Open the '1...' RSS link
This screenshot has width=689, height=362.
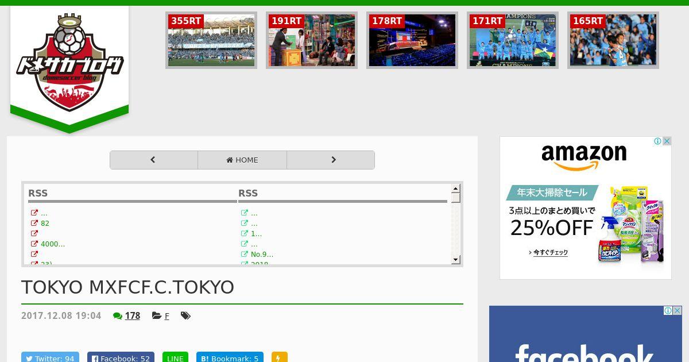pyautogui.click(x=256, y=233)
